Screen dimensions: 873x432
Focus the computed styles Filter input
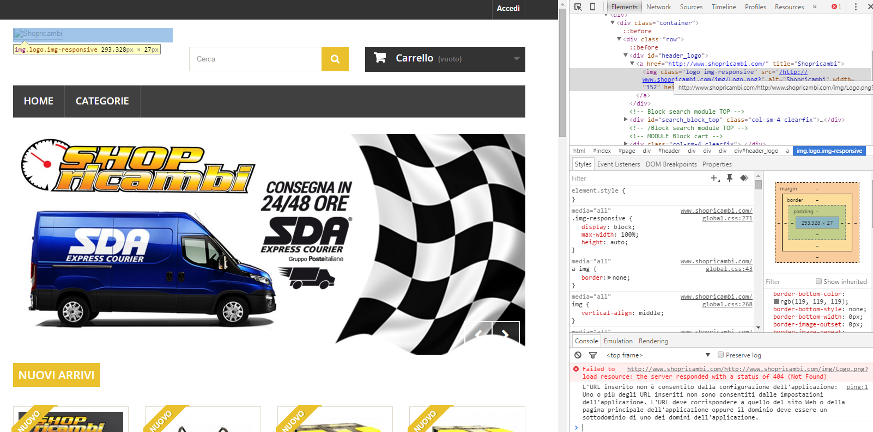pos(788,282)
